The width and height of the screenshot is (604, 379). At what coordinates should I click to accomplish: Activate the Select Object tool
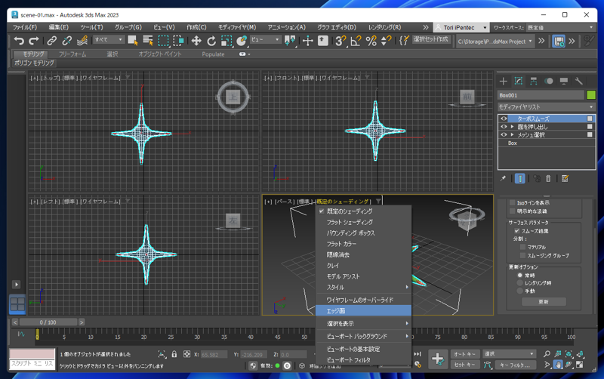pyautogui.click(x=133, y=41)
